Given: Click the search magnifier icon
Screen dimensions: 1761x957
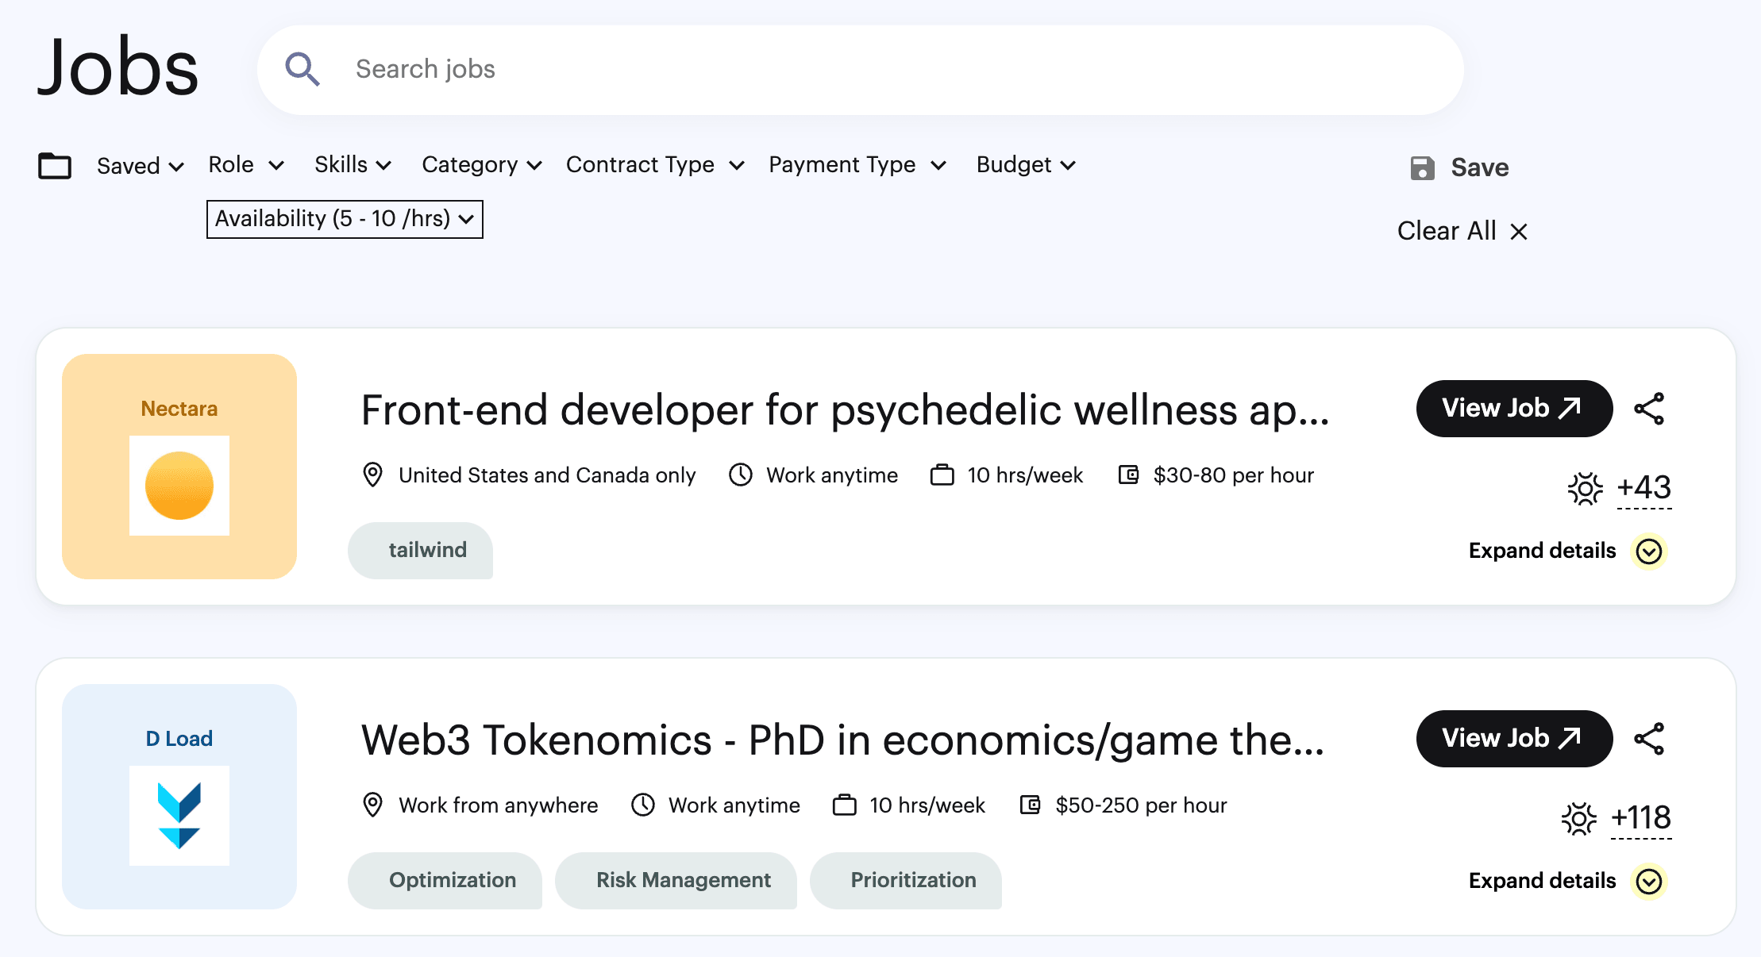Looking at the screenshot, I should [302, 69].
